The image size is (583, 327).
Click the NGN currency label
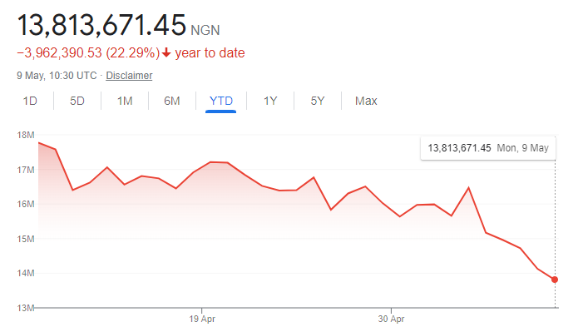[205, 30]
